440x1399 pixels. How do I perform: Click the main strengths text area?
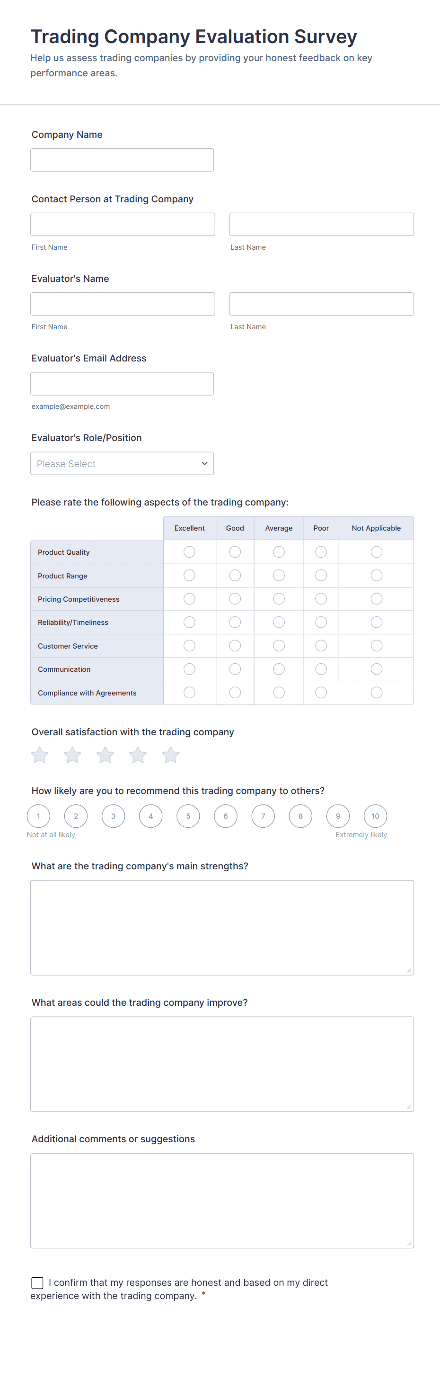[222, 927]
